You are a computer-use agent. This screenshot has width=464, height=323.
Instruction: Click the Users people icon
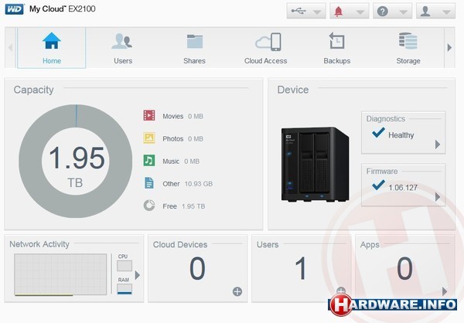(122, 41)
